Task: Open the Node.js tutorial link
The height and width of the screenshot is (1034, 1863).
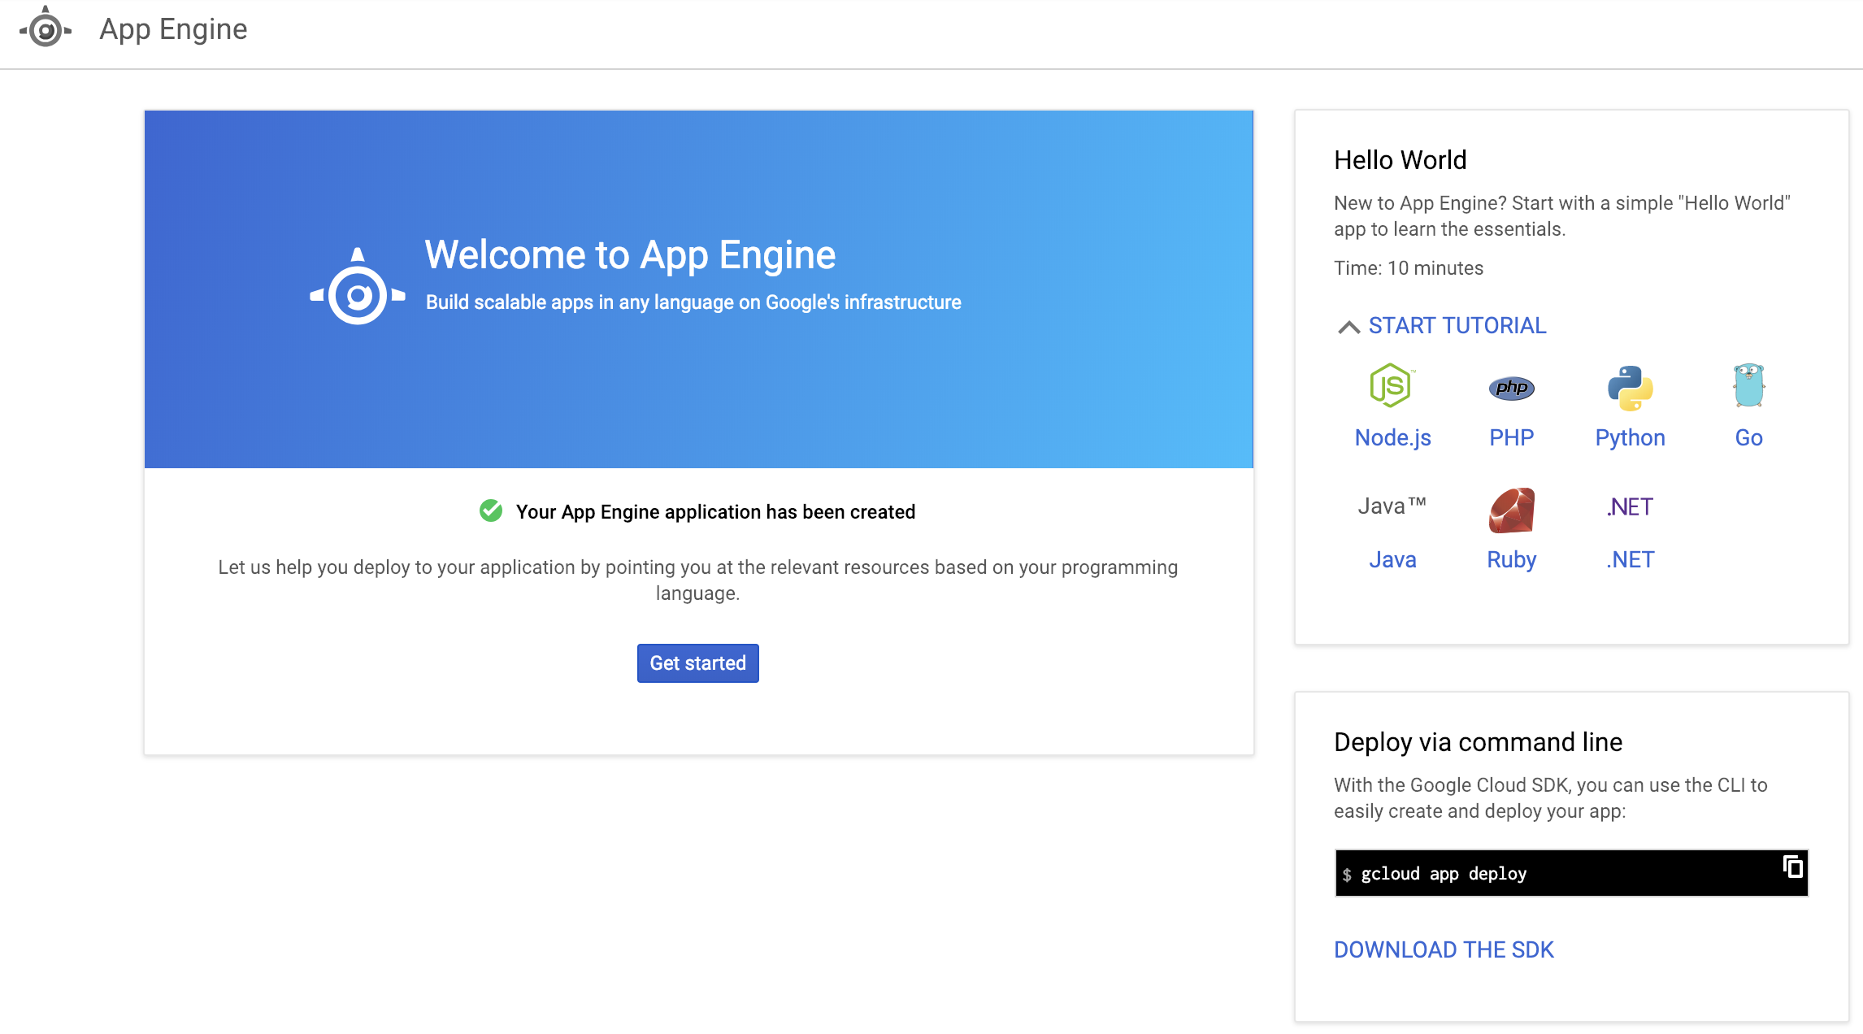Action: [1392, 438]
